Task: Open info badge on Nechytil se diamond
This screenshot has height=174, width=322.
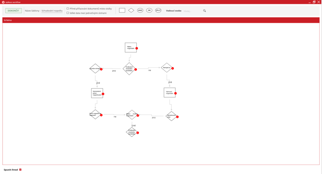Action: coord(173,68)
